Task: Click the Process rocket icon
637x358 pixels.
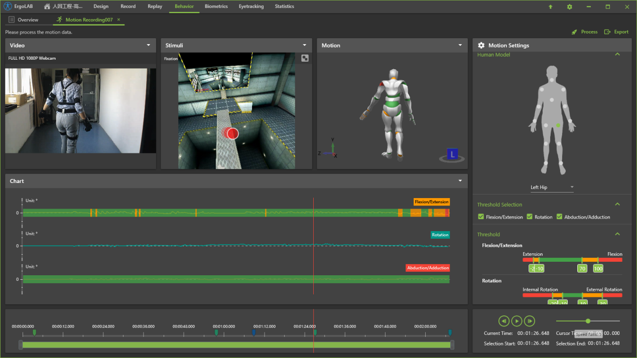Action: pos(574,32)
